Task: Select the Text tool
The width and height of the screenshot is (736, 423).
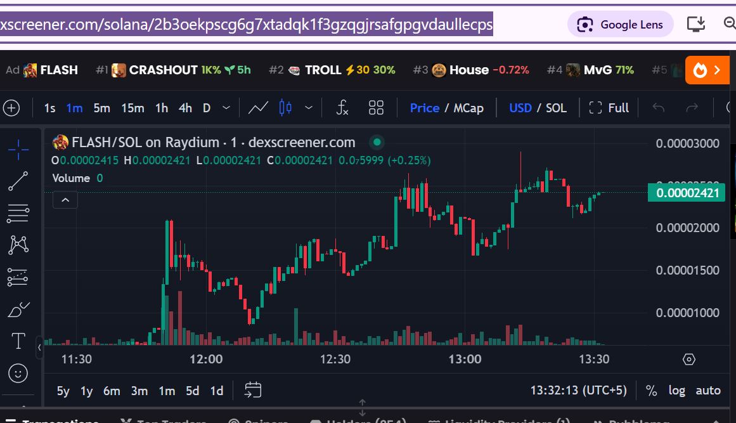Action: 18,341
